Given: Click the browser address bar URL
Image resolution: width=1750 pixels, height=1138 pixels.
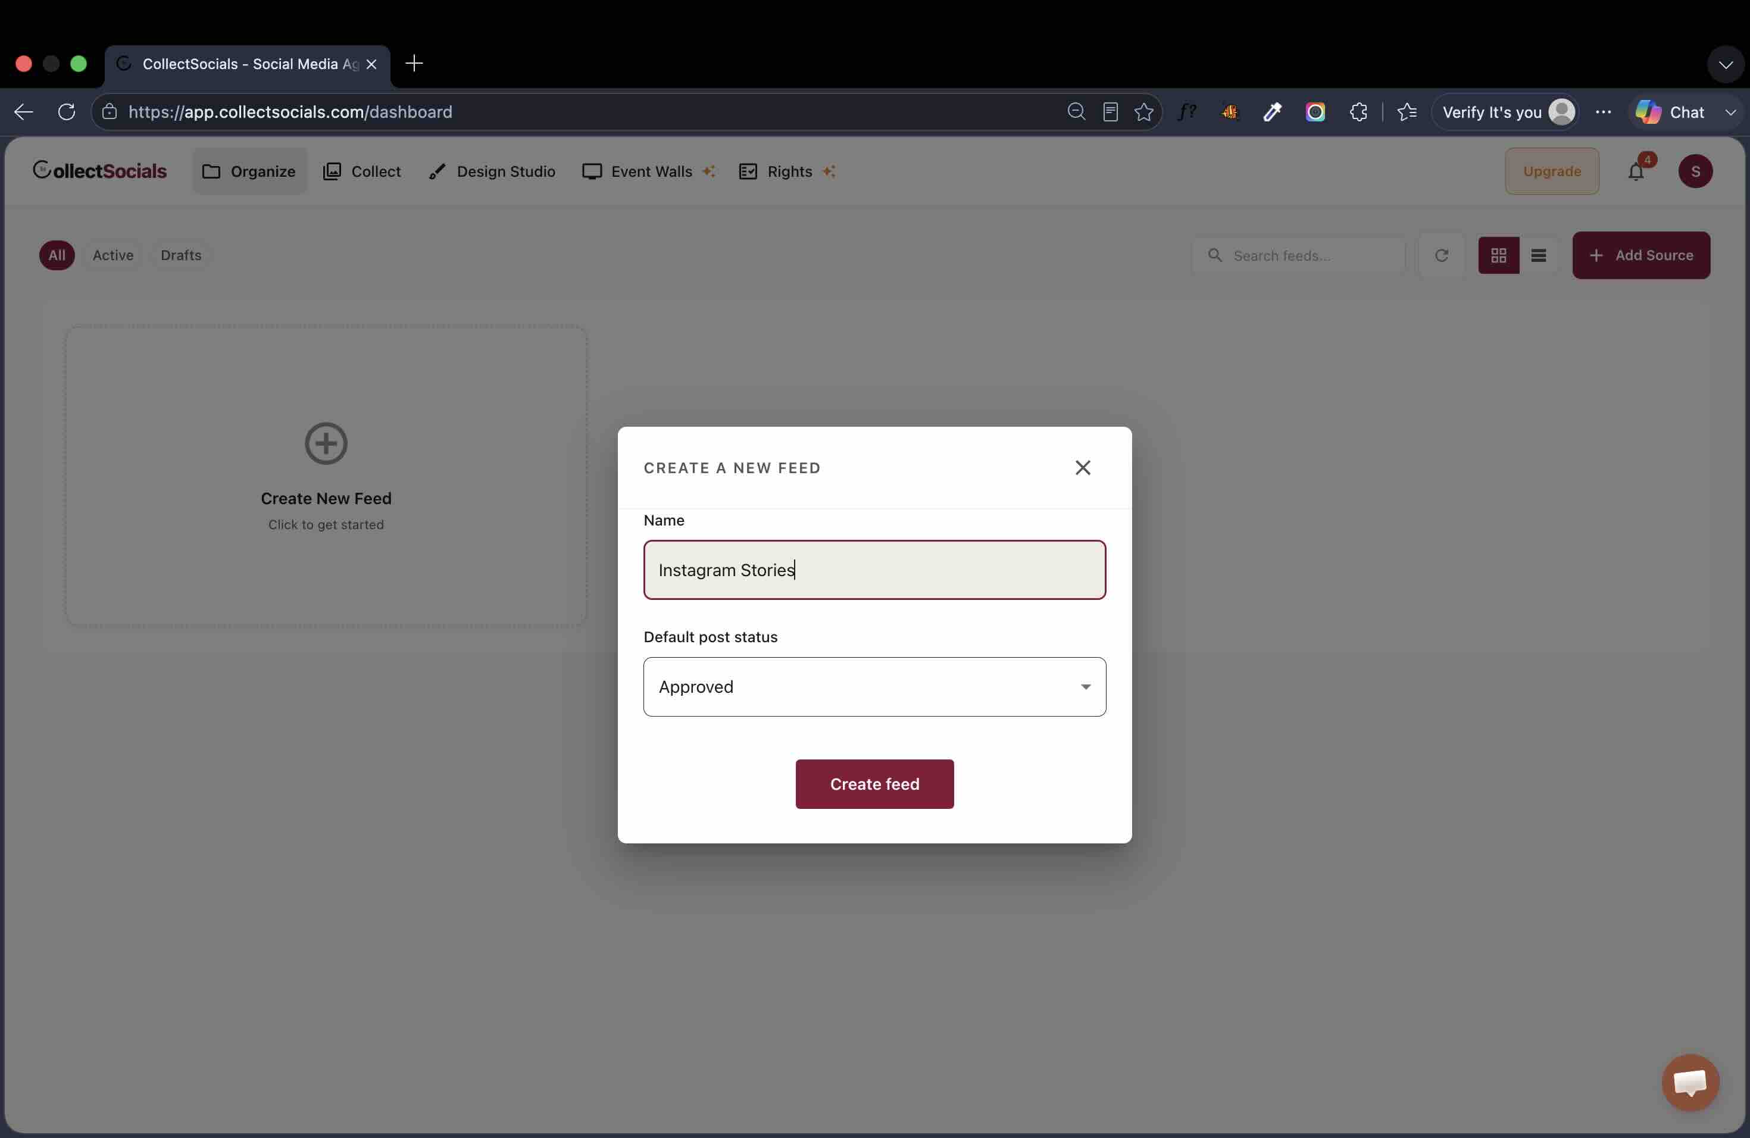Looking at the screenshot, I should (290, 112).
